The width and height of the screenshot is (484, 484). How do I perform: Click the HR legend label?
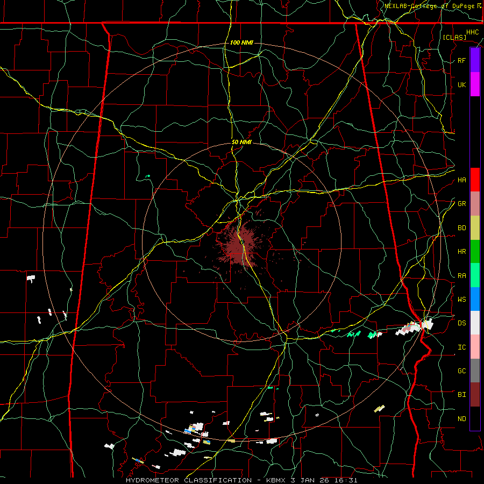(461, 252)
